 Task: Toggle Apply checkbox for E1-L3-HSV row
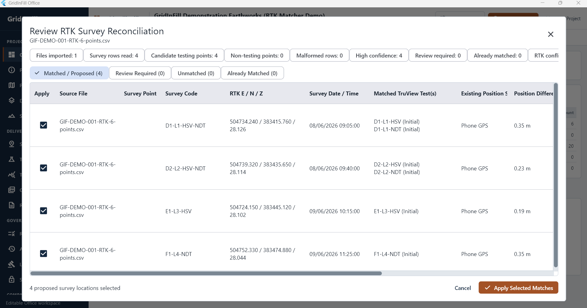44,211
